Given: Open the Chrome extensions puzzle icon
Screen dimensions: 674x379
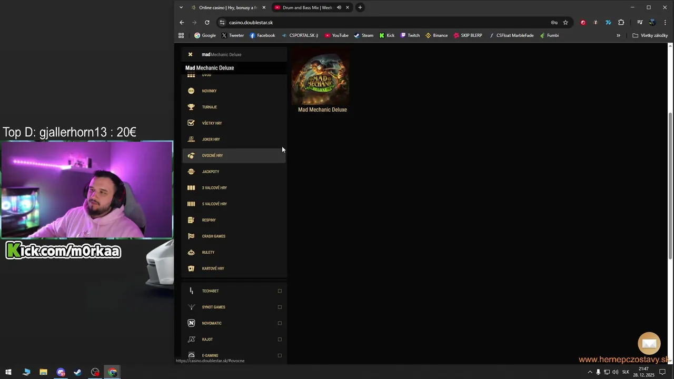Looking at the screenshot, I should tap(621, 23).
